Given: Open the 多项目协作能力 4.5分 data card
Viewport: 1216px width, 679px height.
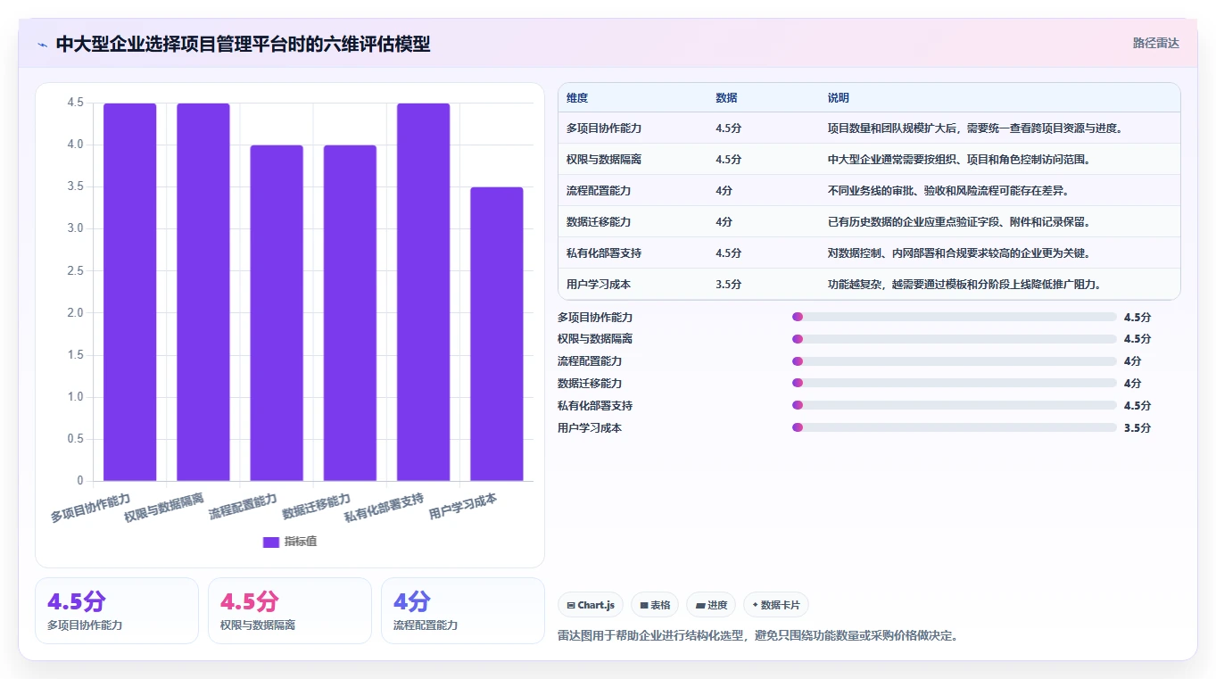Looking at the screenshot, I should click(117, 610).
